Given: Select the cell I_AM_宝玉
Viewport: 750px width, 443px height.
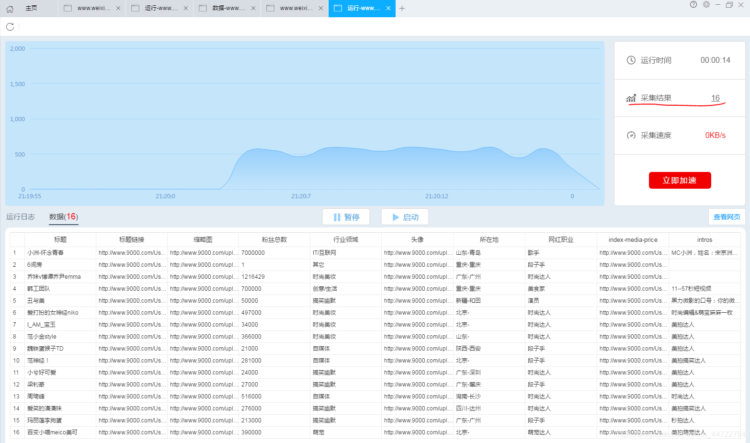Looking at the screenshot, I should coord(60,325).
